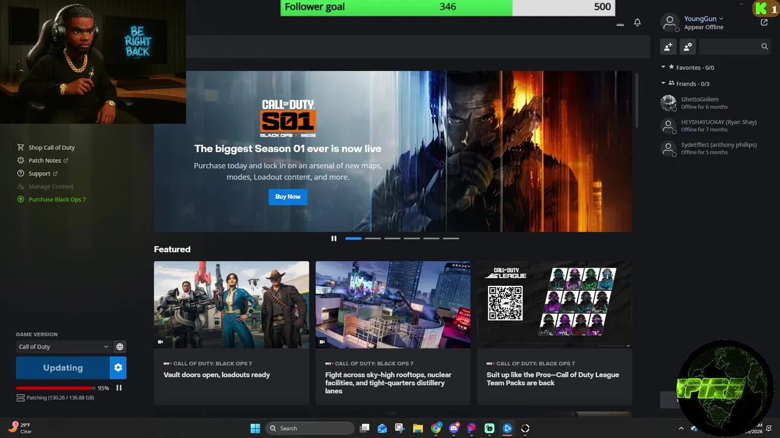Open game settings gear beside Updating
This screenshot has height=438, width=780.
[118, 367]
